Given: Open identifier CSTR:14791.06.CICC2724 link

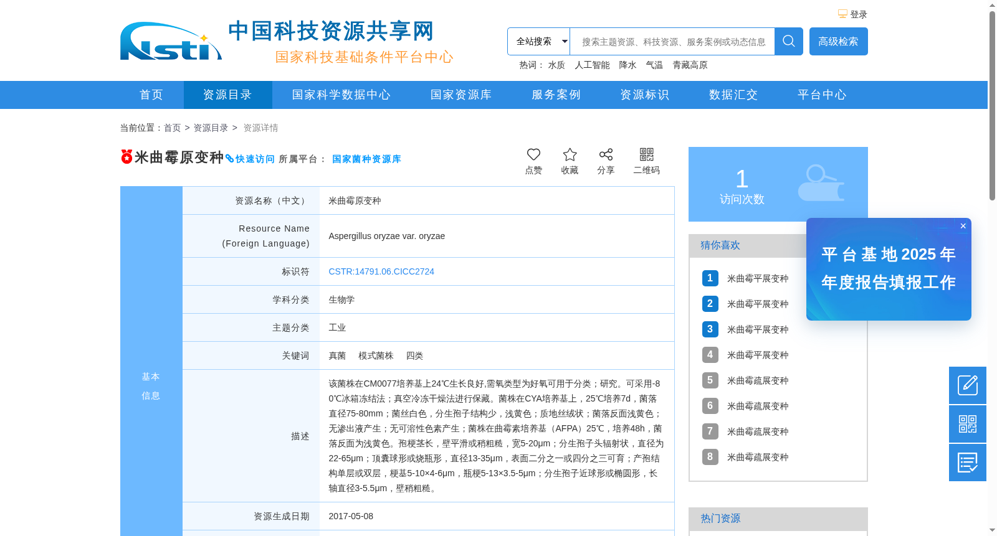Looking at the screenshot, I should [381, 271].
